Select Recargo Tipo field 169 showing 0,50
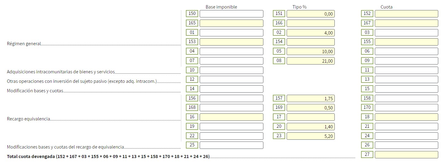Image resolution: width=441 pixels, height=162 pixels. click(310, 108)
